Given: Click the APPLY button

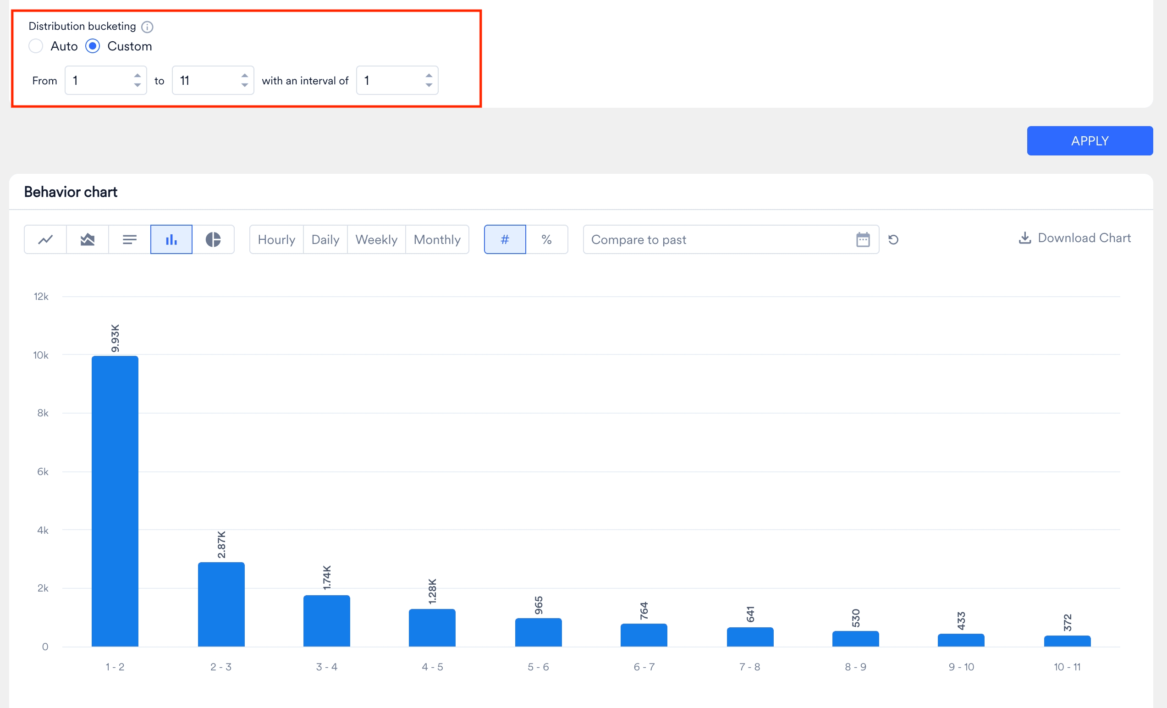Looking at the screenshot, I should pyautogui.click(x=1090, y=141).
